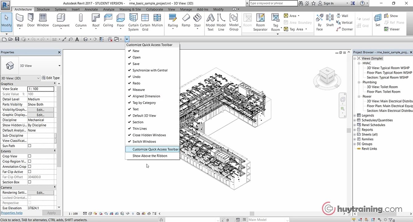Screen dimensions: 413x222
Task: Collapse the HVAC tree node
Action: coord(359,63)
